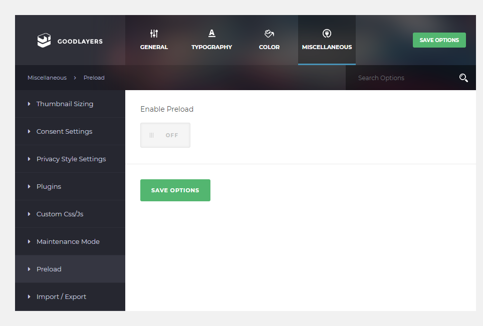The width and height of the screenshot is (483, 326).
Task: Switch to the General tab
Action: click(x=154, y=40)
